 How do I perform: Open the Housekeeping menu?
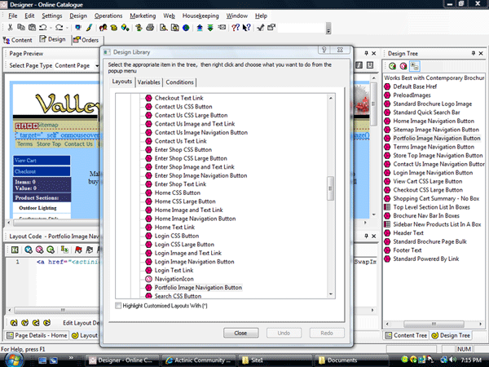pos(200,15)
